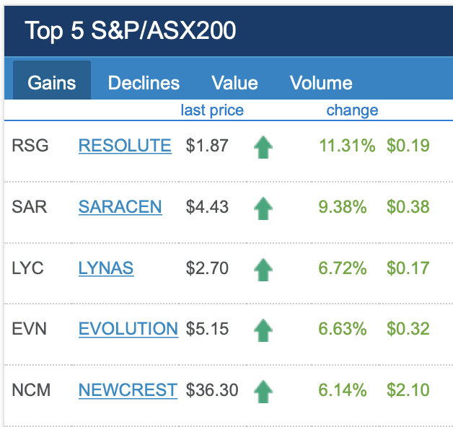
Task: Show the Volume tab
Action: coord(321,82)
